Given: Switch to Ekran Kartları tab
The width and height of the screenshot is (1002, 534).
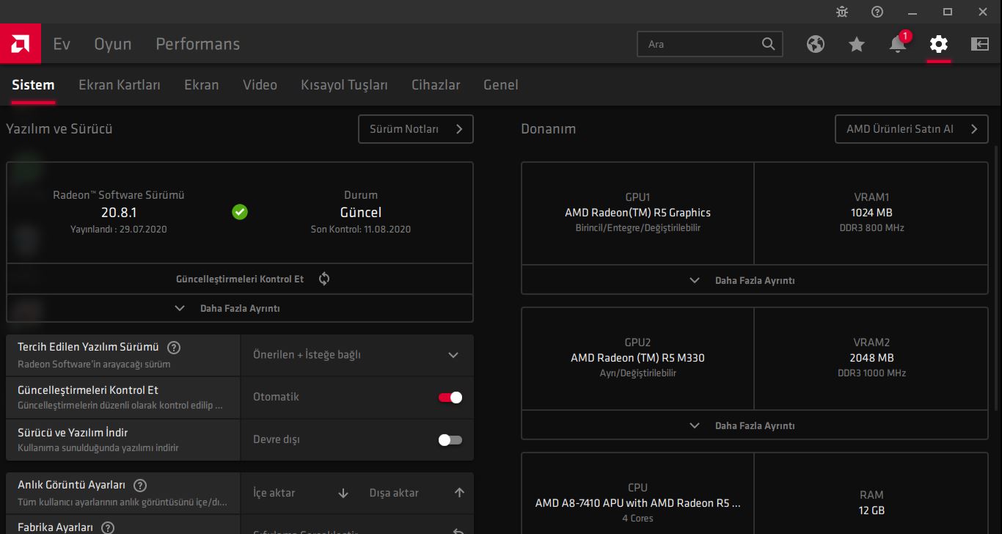Looking at the screenshot, I should coord(120,85).
